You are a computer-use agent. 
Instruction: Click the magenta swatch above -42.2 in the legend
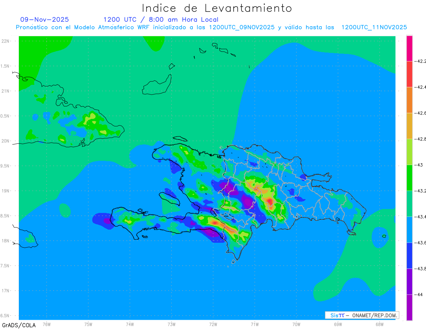(x=409, y=48)
